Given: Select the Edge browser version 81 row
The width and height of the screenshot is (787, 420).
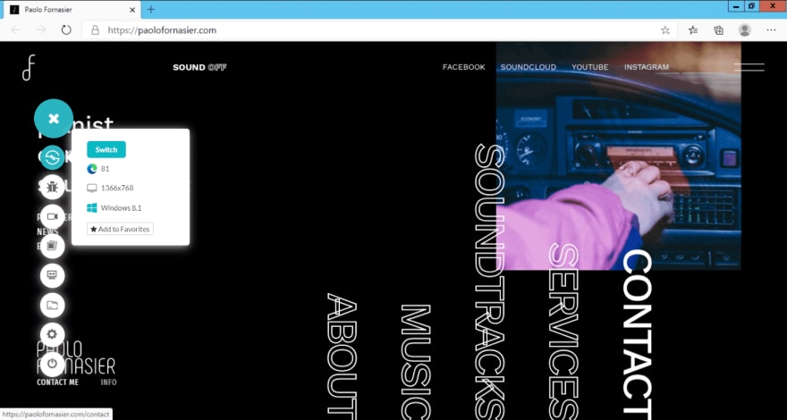Looking at the screenshot, I should tap(97, 169).
